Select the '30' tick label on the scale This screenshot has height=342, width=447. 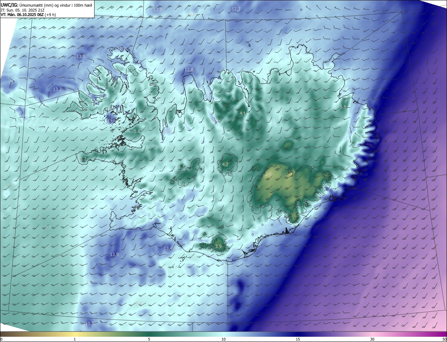click(x=372, y=339)
